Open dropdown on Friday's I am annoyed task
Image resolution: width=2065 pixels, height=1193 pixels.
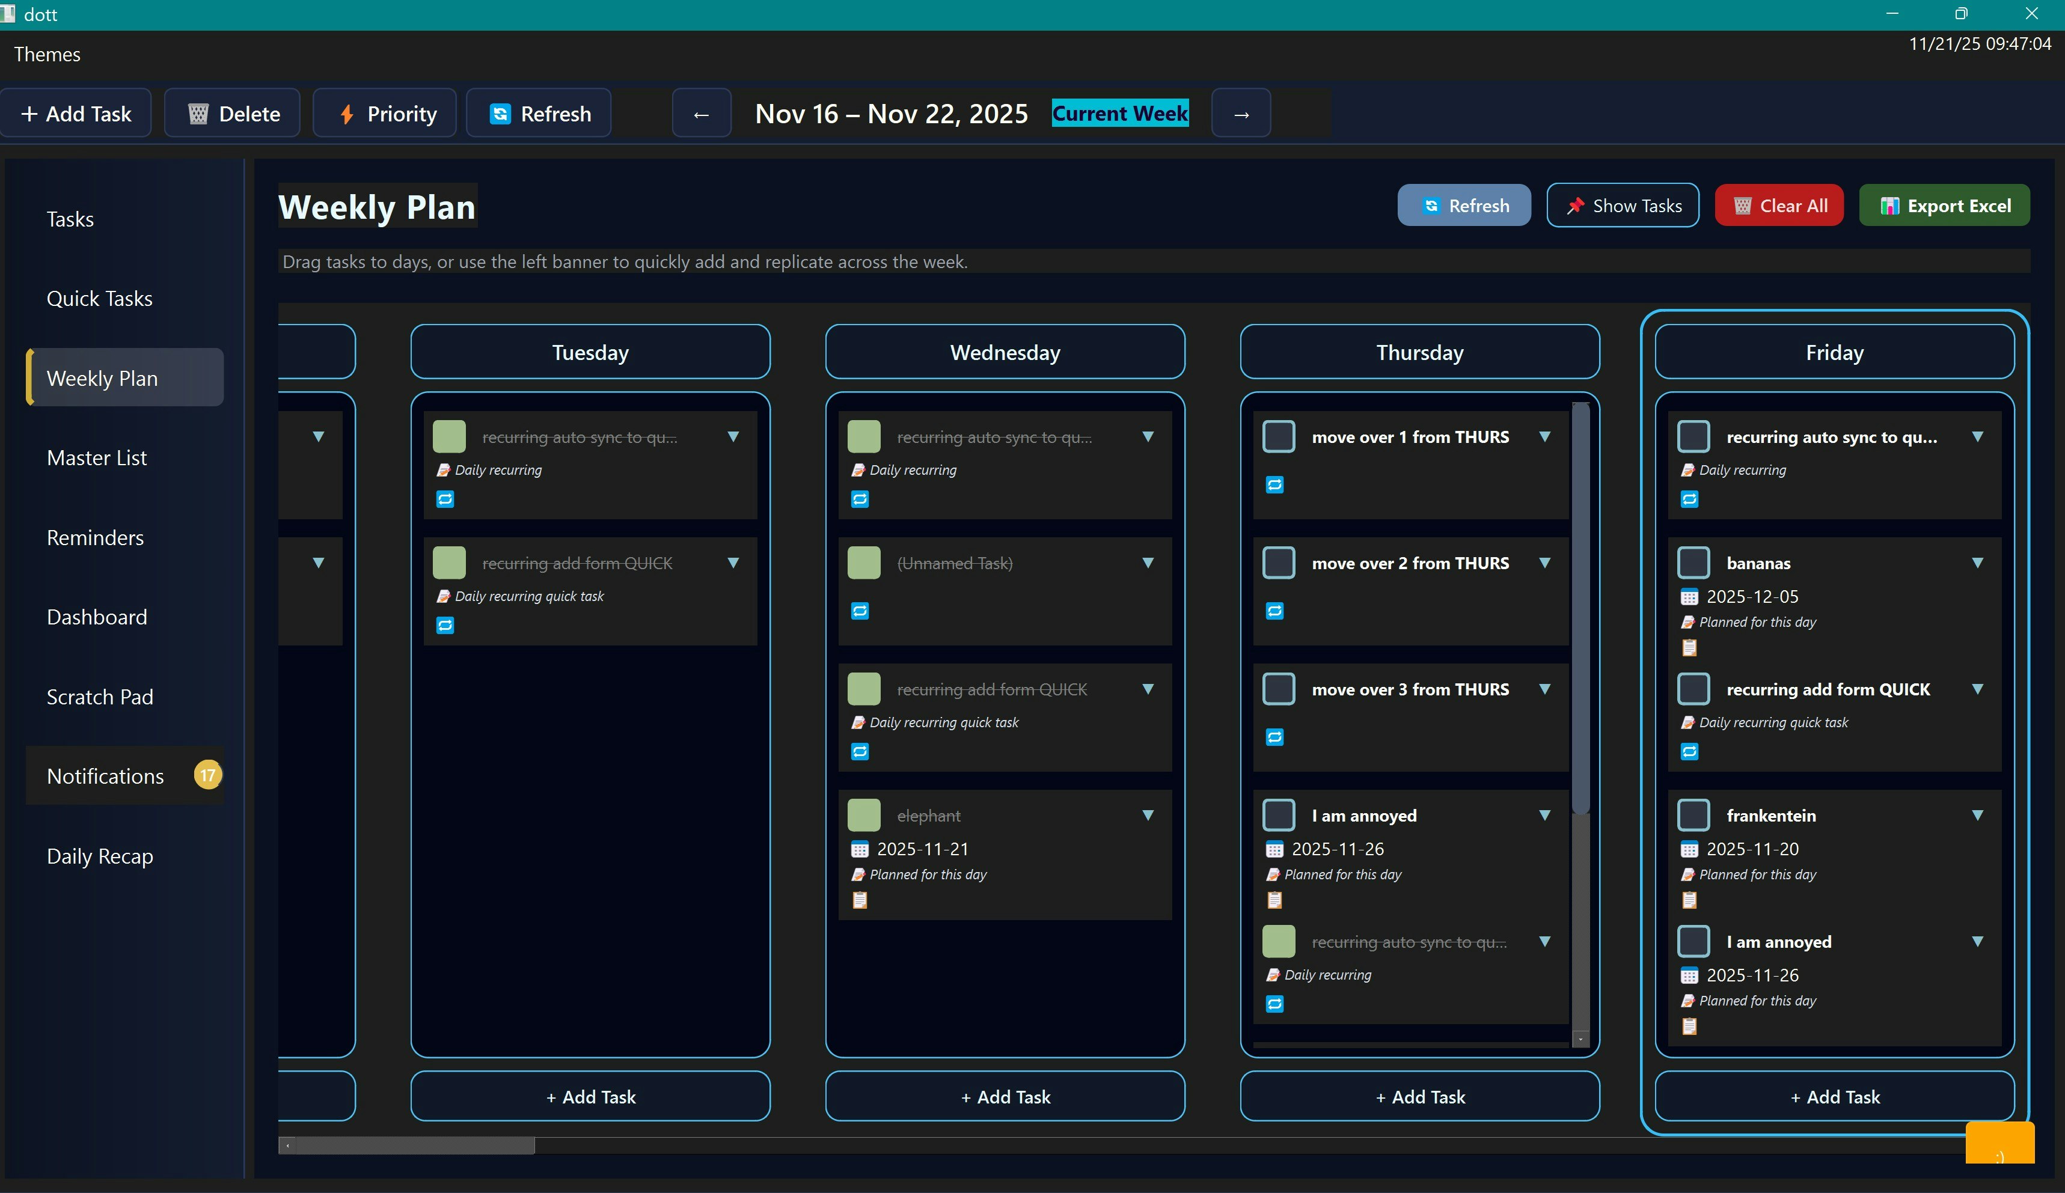pyautogui.click(x=1977, y=941)
